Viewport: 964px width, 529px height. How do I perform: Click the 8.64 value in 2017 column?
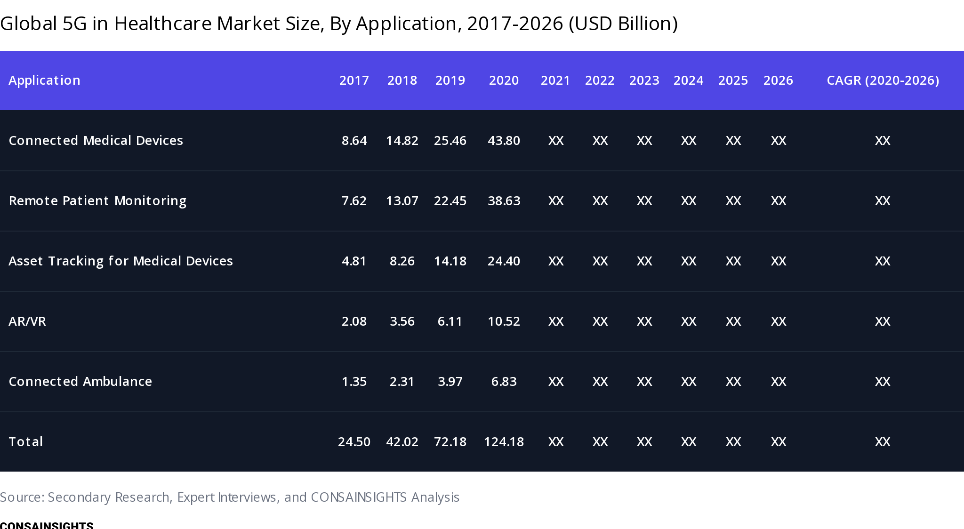(354, 141)
